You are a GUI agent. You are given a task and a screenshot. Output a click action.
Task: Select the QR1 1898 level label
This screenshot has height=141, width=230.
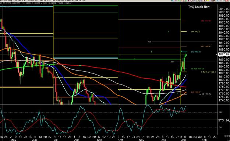pyautogui.click(x=206, y=47)
